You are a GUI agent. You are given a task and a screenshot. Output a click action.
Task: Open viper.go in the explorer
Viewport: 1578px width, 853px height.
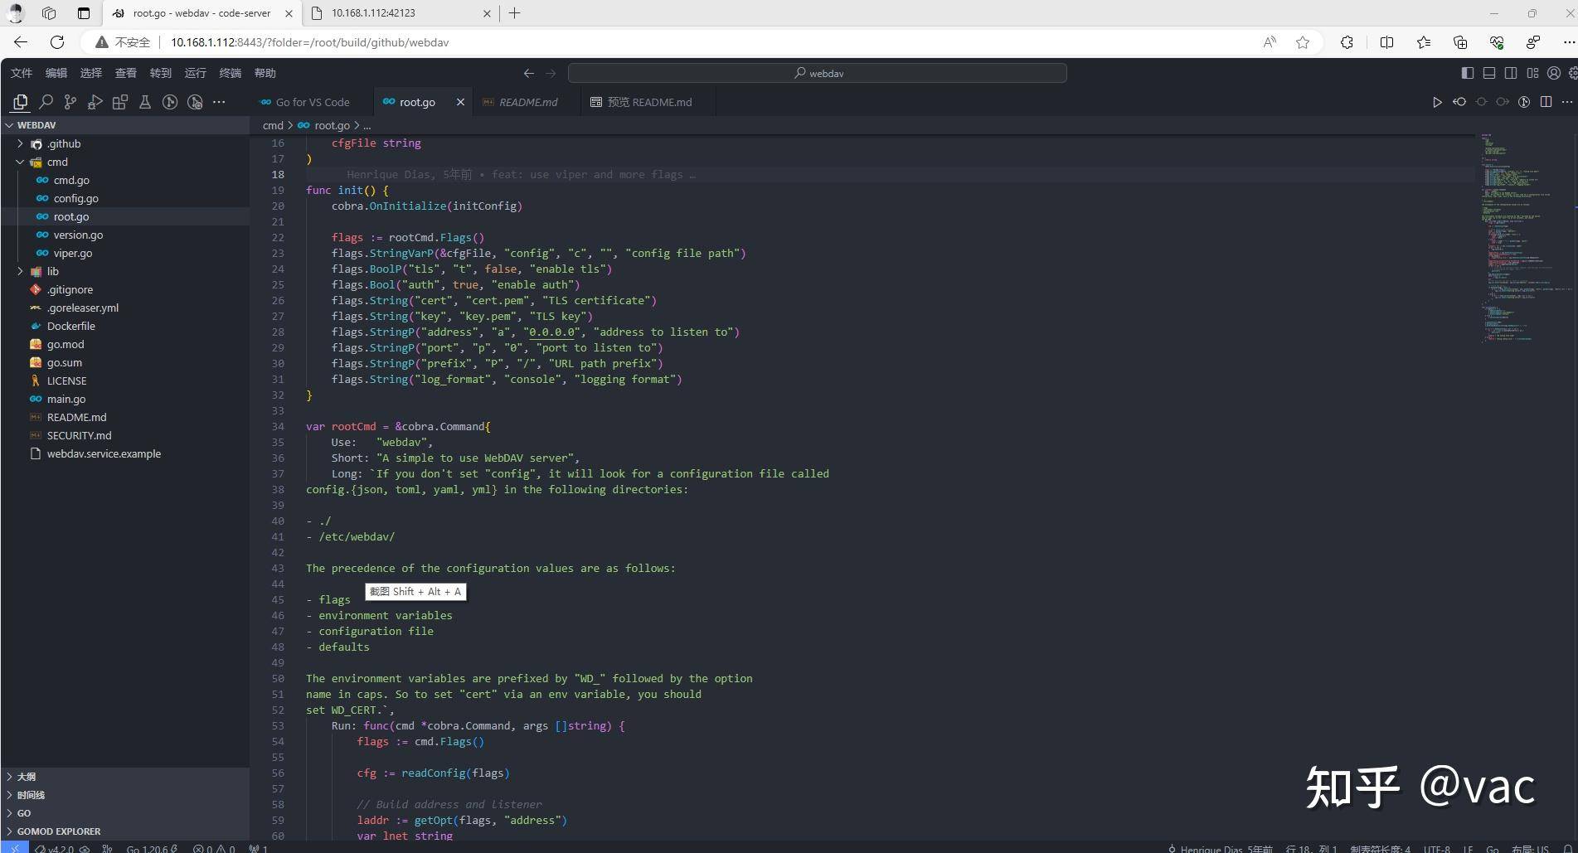click(x=124, y=253)
